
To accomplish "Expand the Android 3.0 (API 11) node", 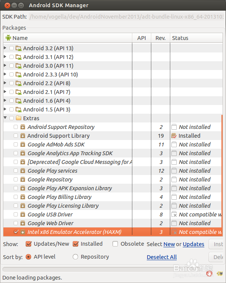I will coord(5,65).
